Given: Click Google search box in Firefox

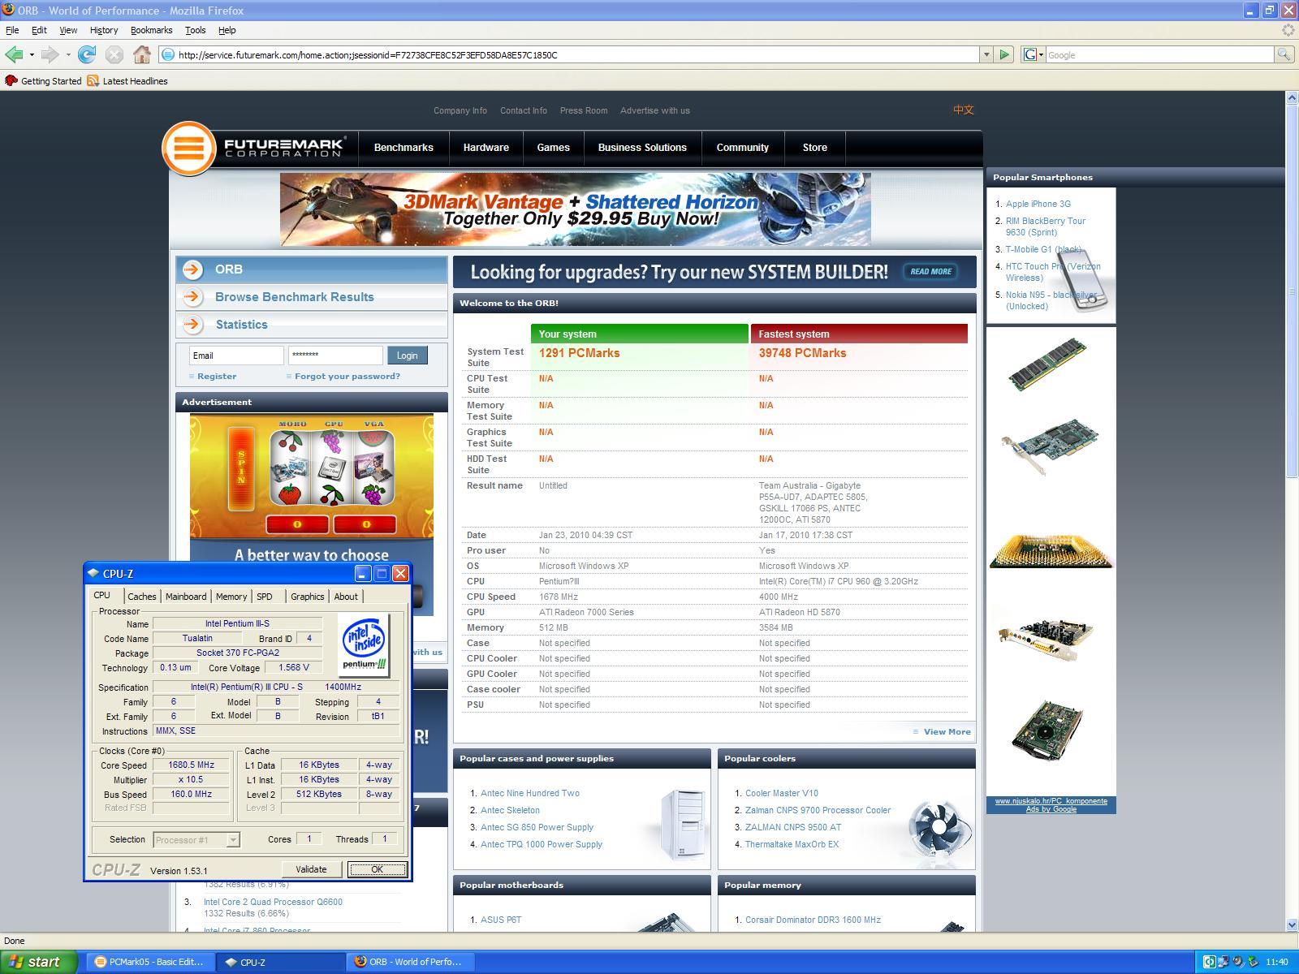Looking at the screenshot, I should pyautogui.click(x=1159, y=54).
